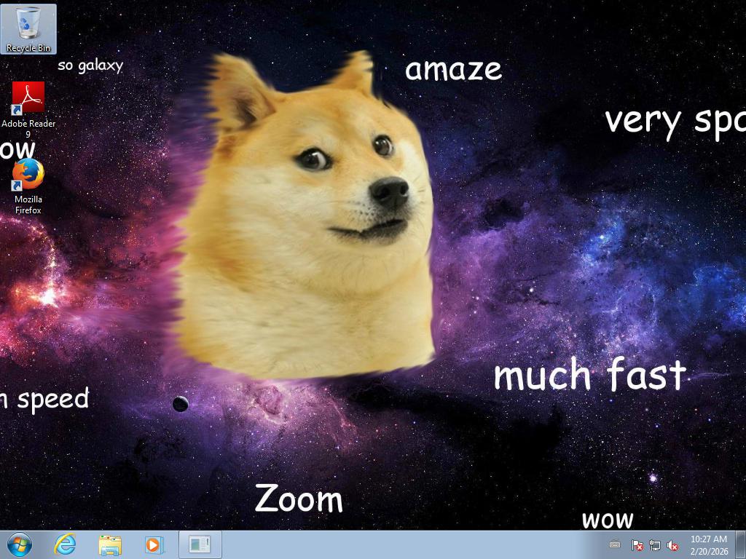Click the volume speaker tray icon

(673, 545)
